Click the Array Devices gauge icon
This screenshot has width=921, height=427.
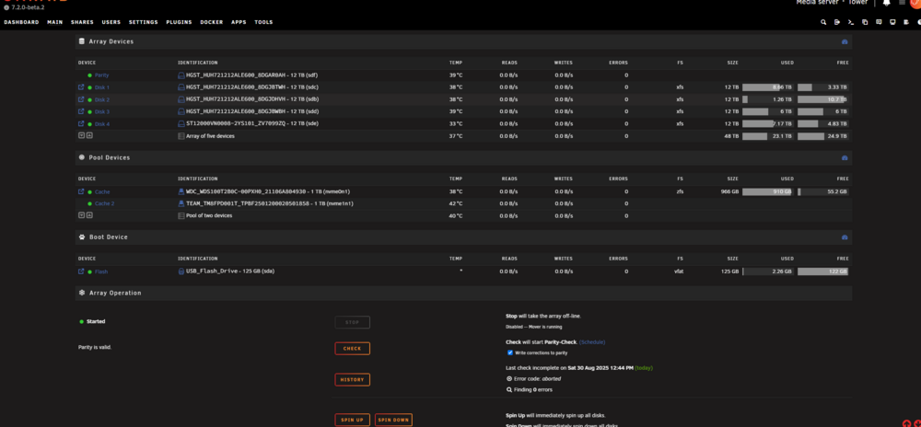pyautogui.click(x=845, y=42)
